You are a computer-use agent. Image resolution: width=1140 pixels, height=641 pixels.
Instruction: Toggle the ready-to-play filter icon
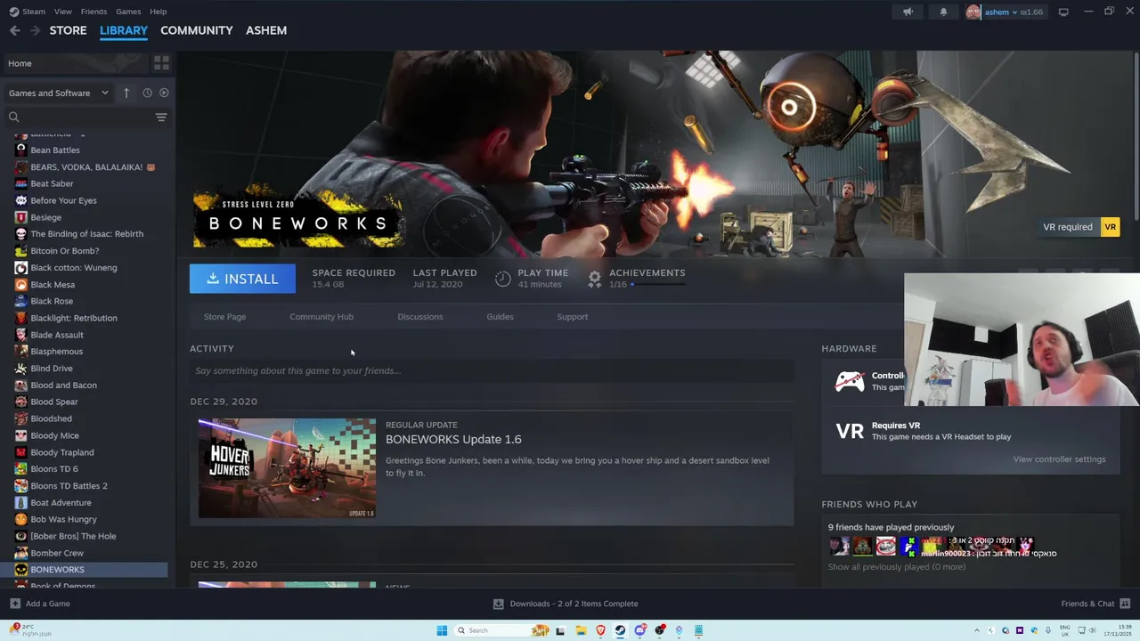point(164,93)
